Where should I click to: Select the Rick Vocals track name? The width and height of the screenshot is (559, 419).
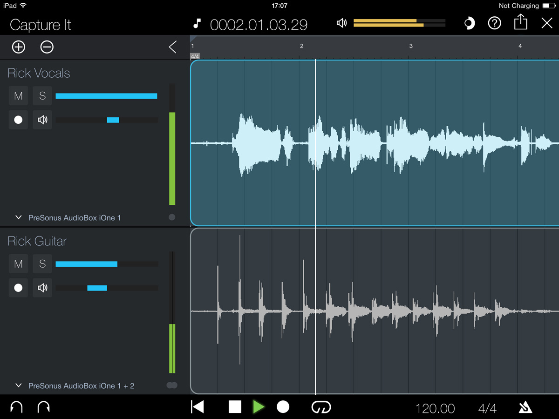point(39,73)
